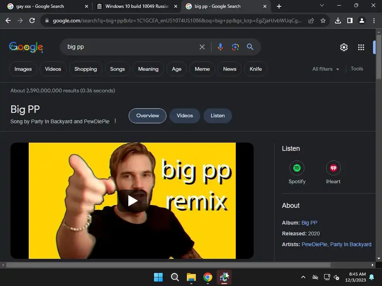Reload the current page

(32, 21)
